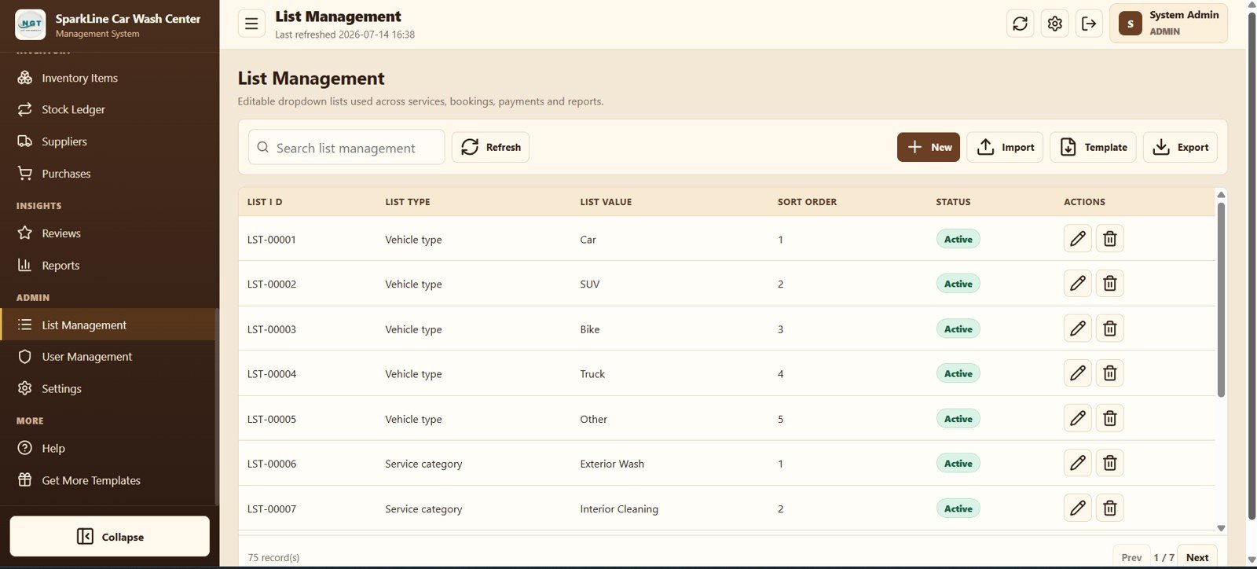Click the logout icon in header
1257x569 pixels.
coord(1089,24)
